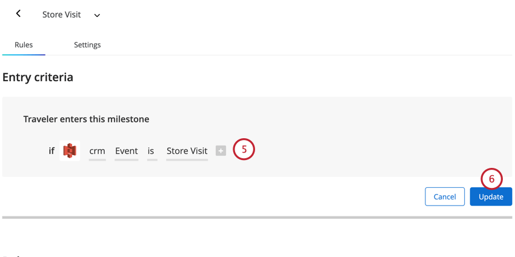
Task: Click the Entry criteria heading
Action: (38, 77)
